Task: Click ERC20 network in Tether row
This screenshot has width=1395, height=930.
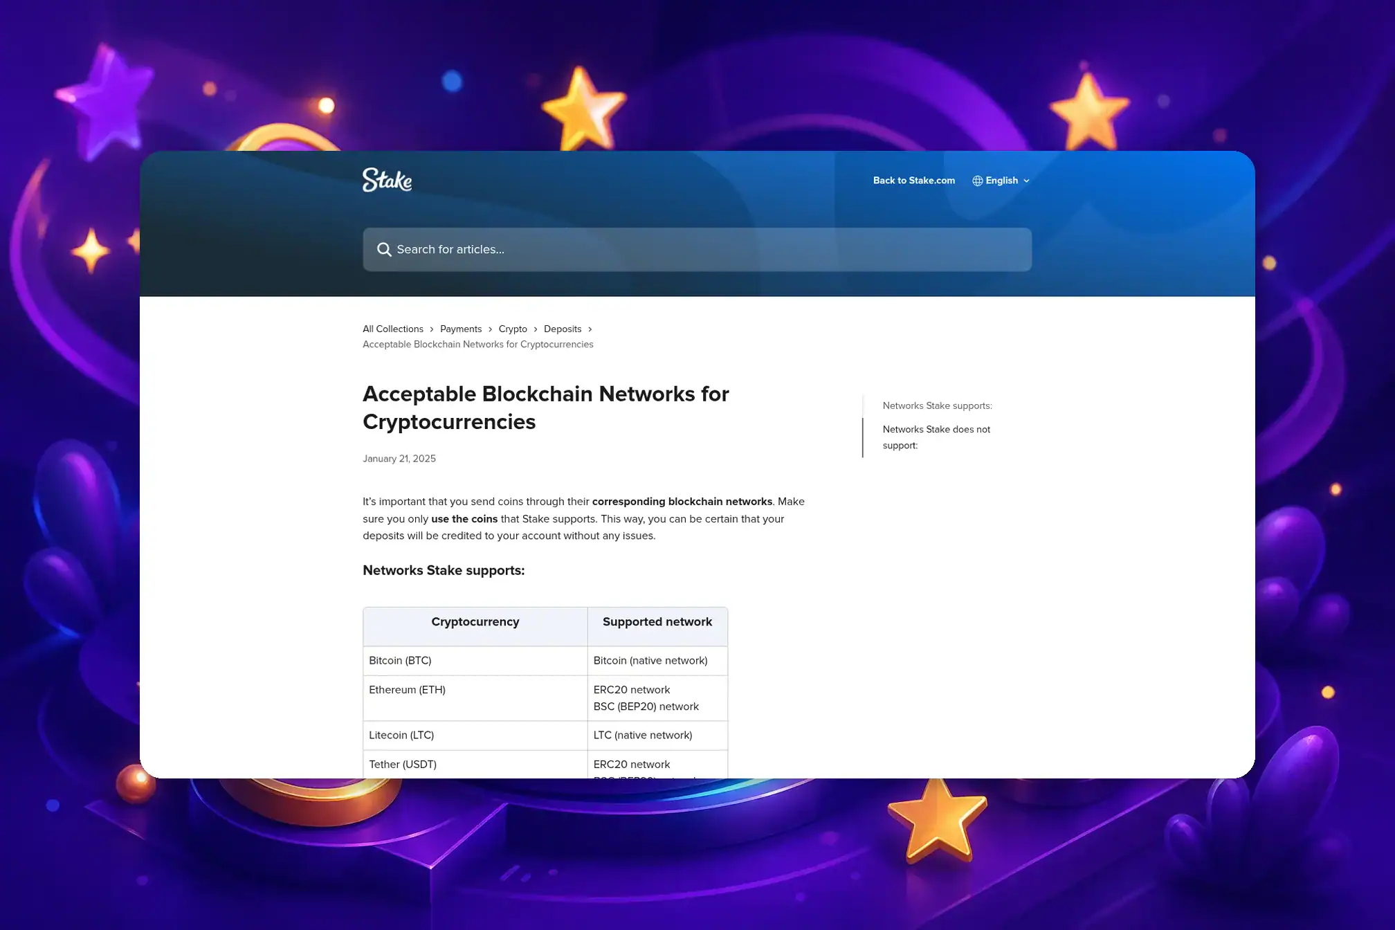Action: 631,765
